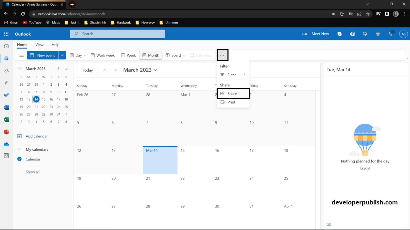Image resolution: width=410 pixels, height=230 pixels.
Task: Open the Mail app icon
Action: coord(6,46)
